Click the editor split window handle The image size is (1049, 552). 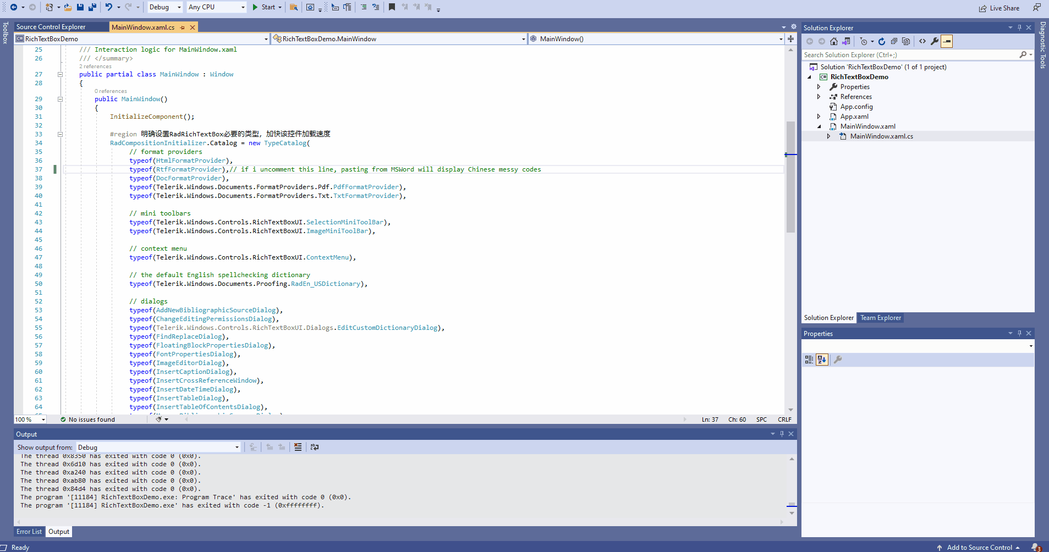(790, 38)
